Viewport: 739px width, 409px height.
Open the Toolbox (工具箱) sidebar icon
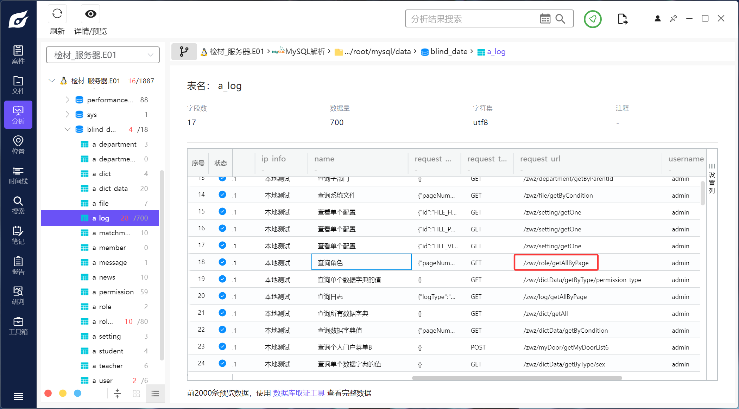pyautogui.click(x=18, y=326)
